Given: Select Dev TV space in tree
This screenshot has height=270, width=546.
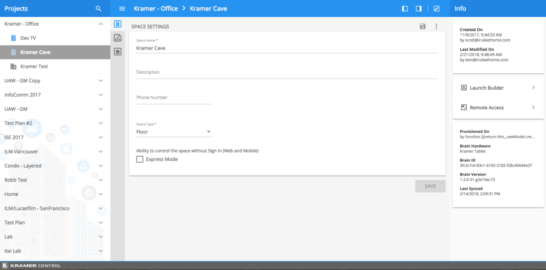Looking at the screenshot, I should click(x=55, y=38).
